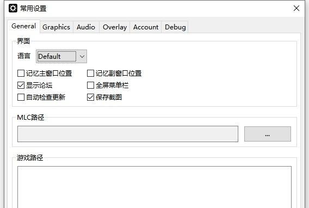This screenshot has height=208, width=309.
Task: Close the 常用设置 settings window
Action: point(296,8)
